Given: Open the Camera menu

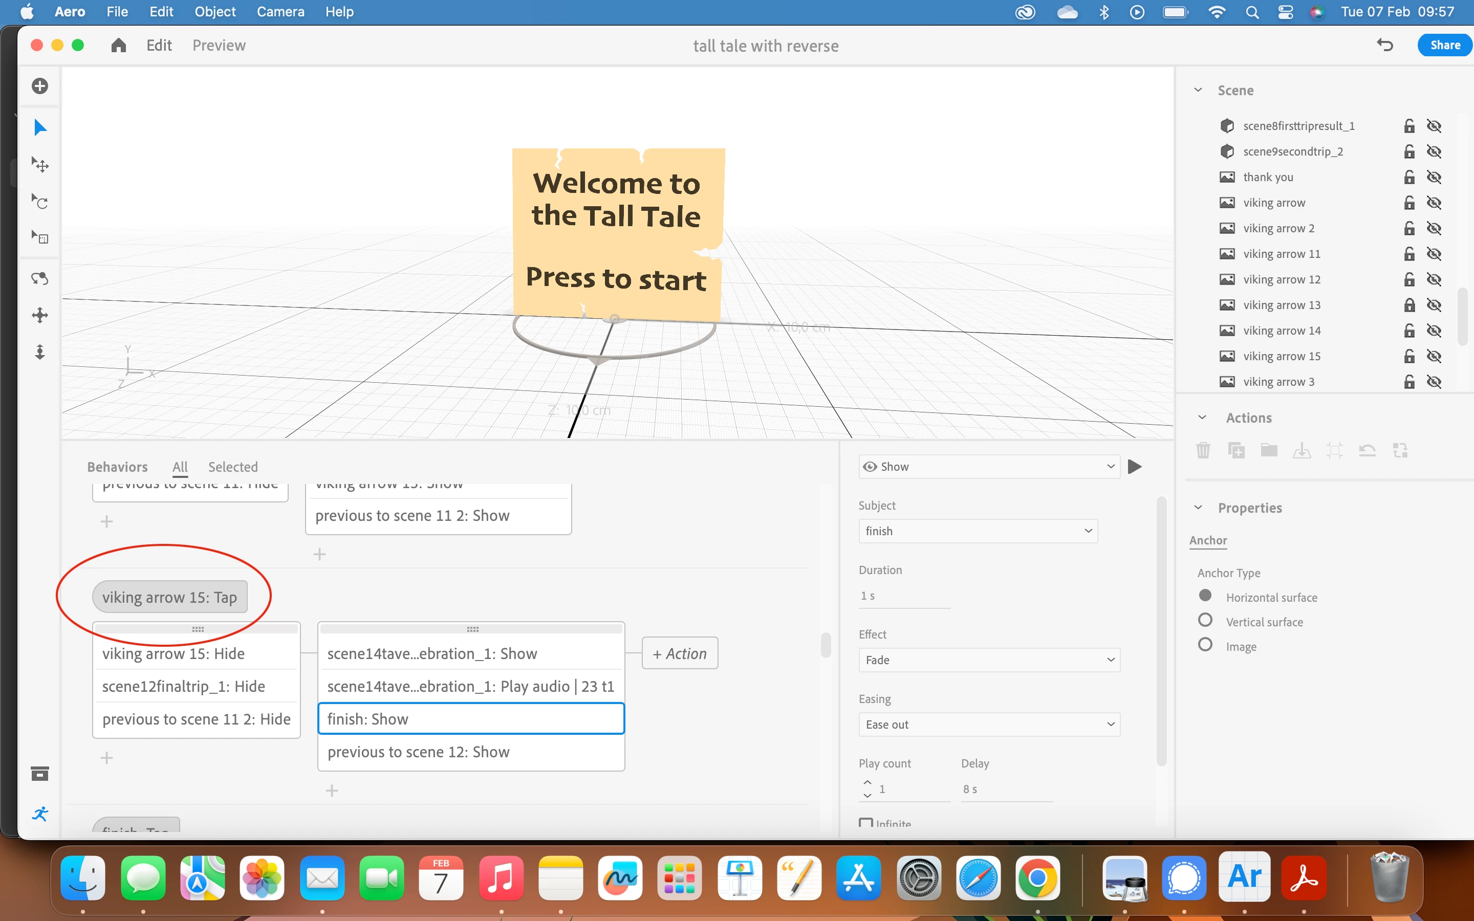Looking at the screenshot, I should (x=280, y=12).
